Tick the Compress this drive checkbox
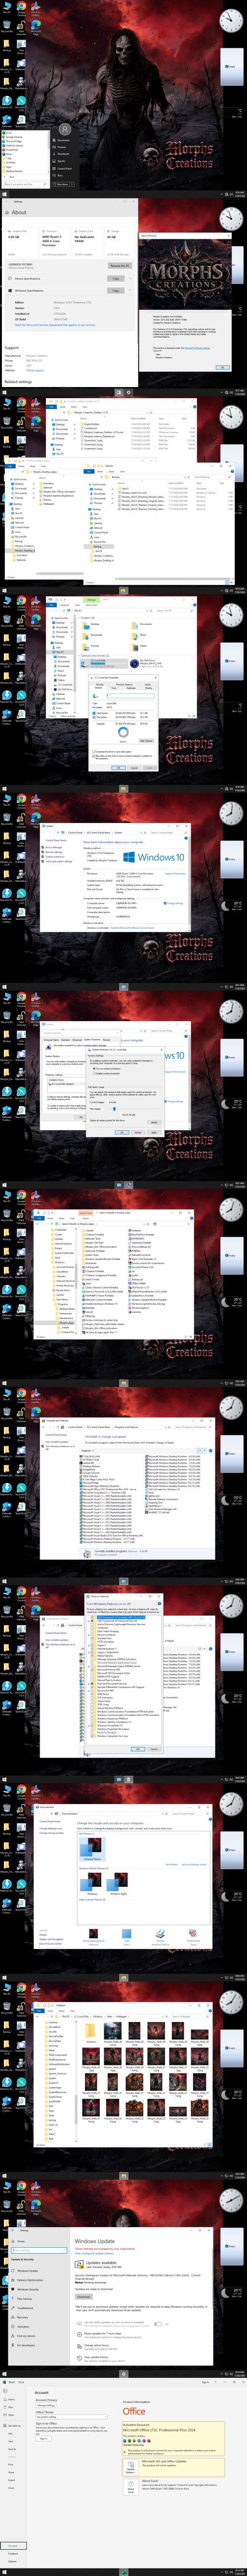Image resolution: width=247 pixels, height=2576 pixels. tap(93, 751)
